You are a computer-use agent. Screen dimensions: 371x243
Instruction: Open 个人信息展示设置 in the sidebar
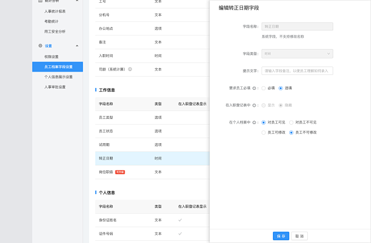59,77
